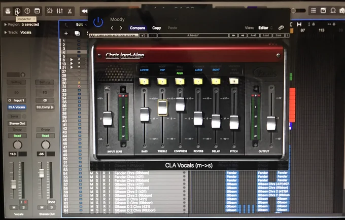Open the Loop Browser icon
Viewport: 345px width, 220px height.
point(333,10)
